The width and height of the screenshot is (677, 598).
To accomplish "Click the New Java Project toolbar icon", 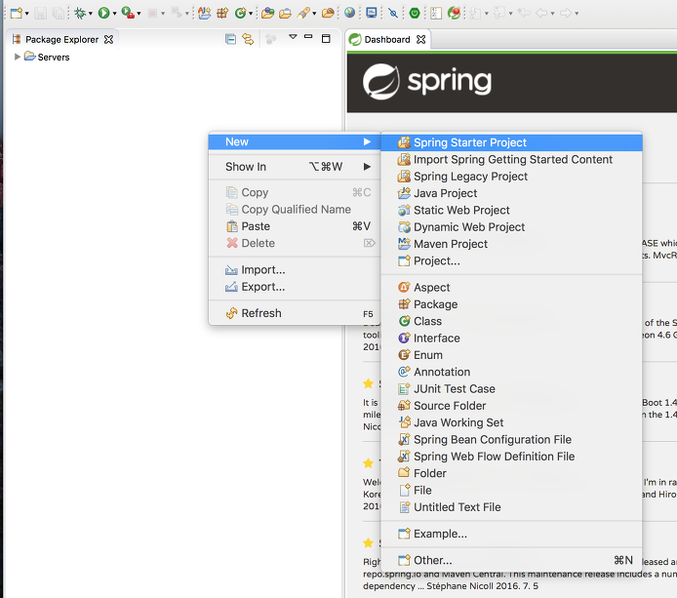I will click(x=204, y=13).
